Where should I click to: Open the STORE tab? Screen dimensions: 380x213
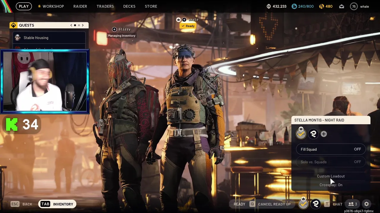(x=151, y=6)
